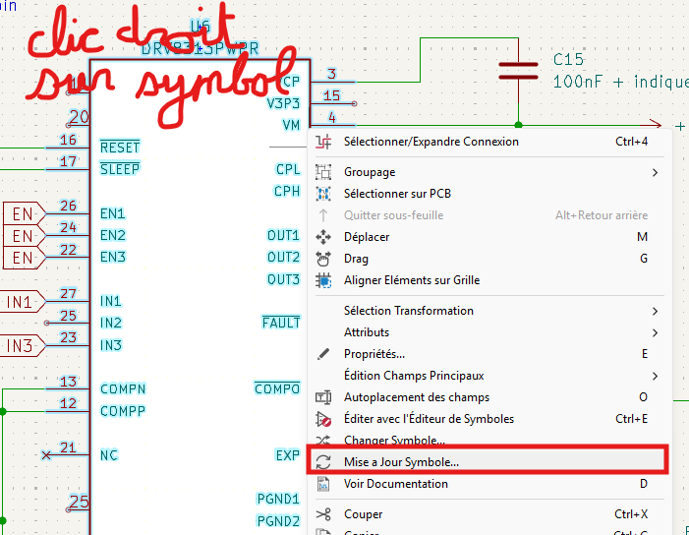
Task: Click the EXP pin label
Action: click(x=288, y=455)
